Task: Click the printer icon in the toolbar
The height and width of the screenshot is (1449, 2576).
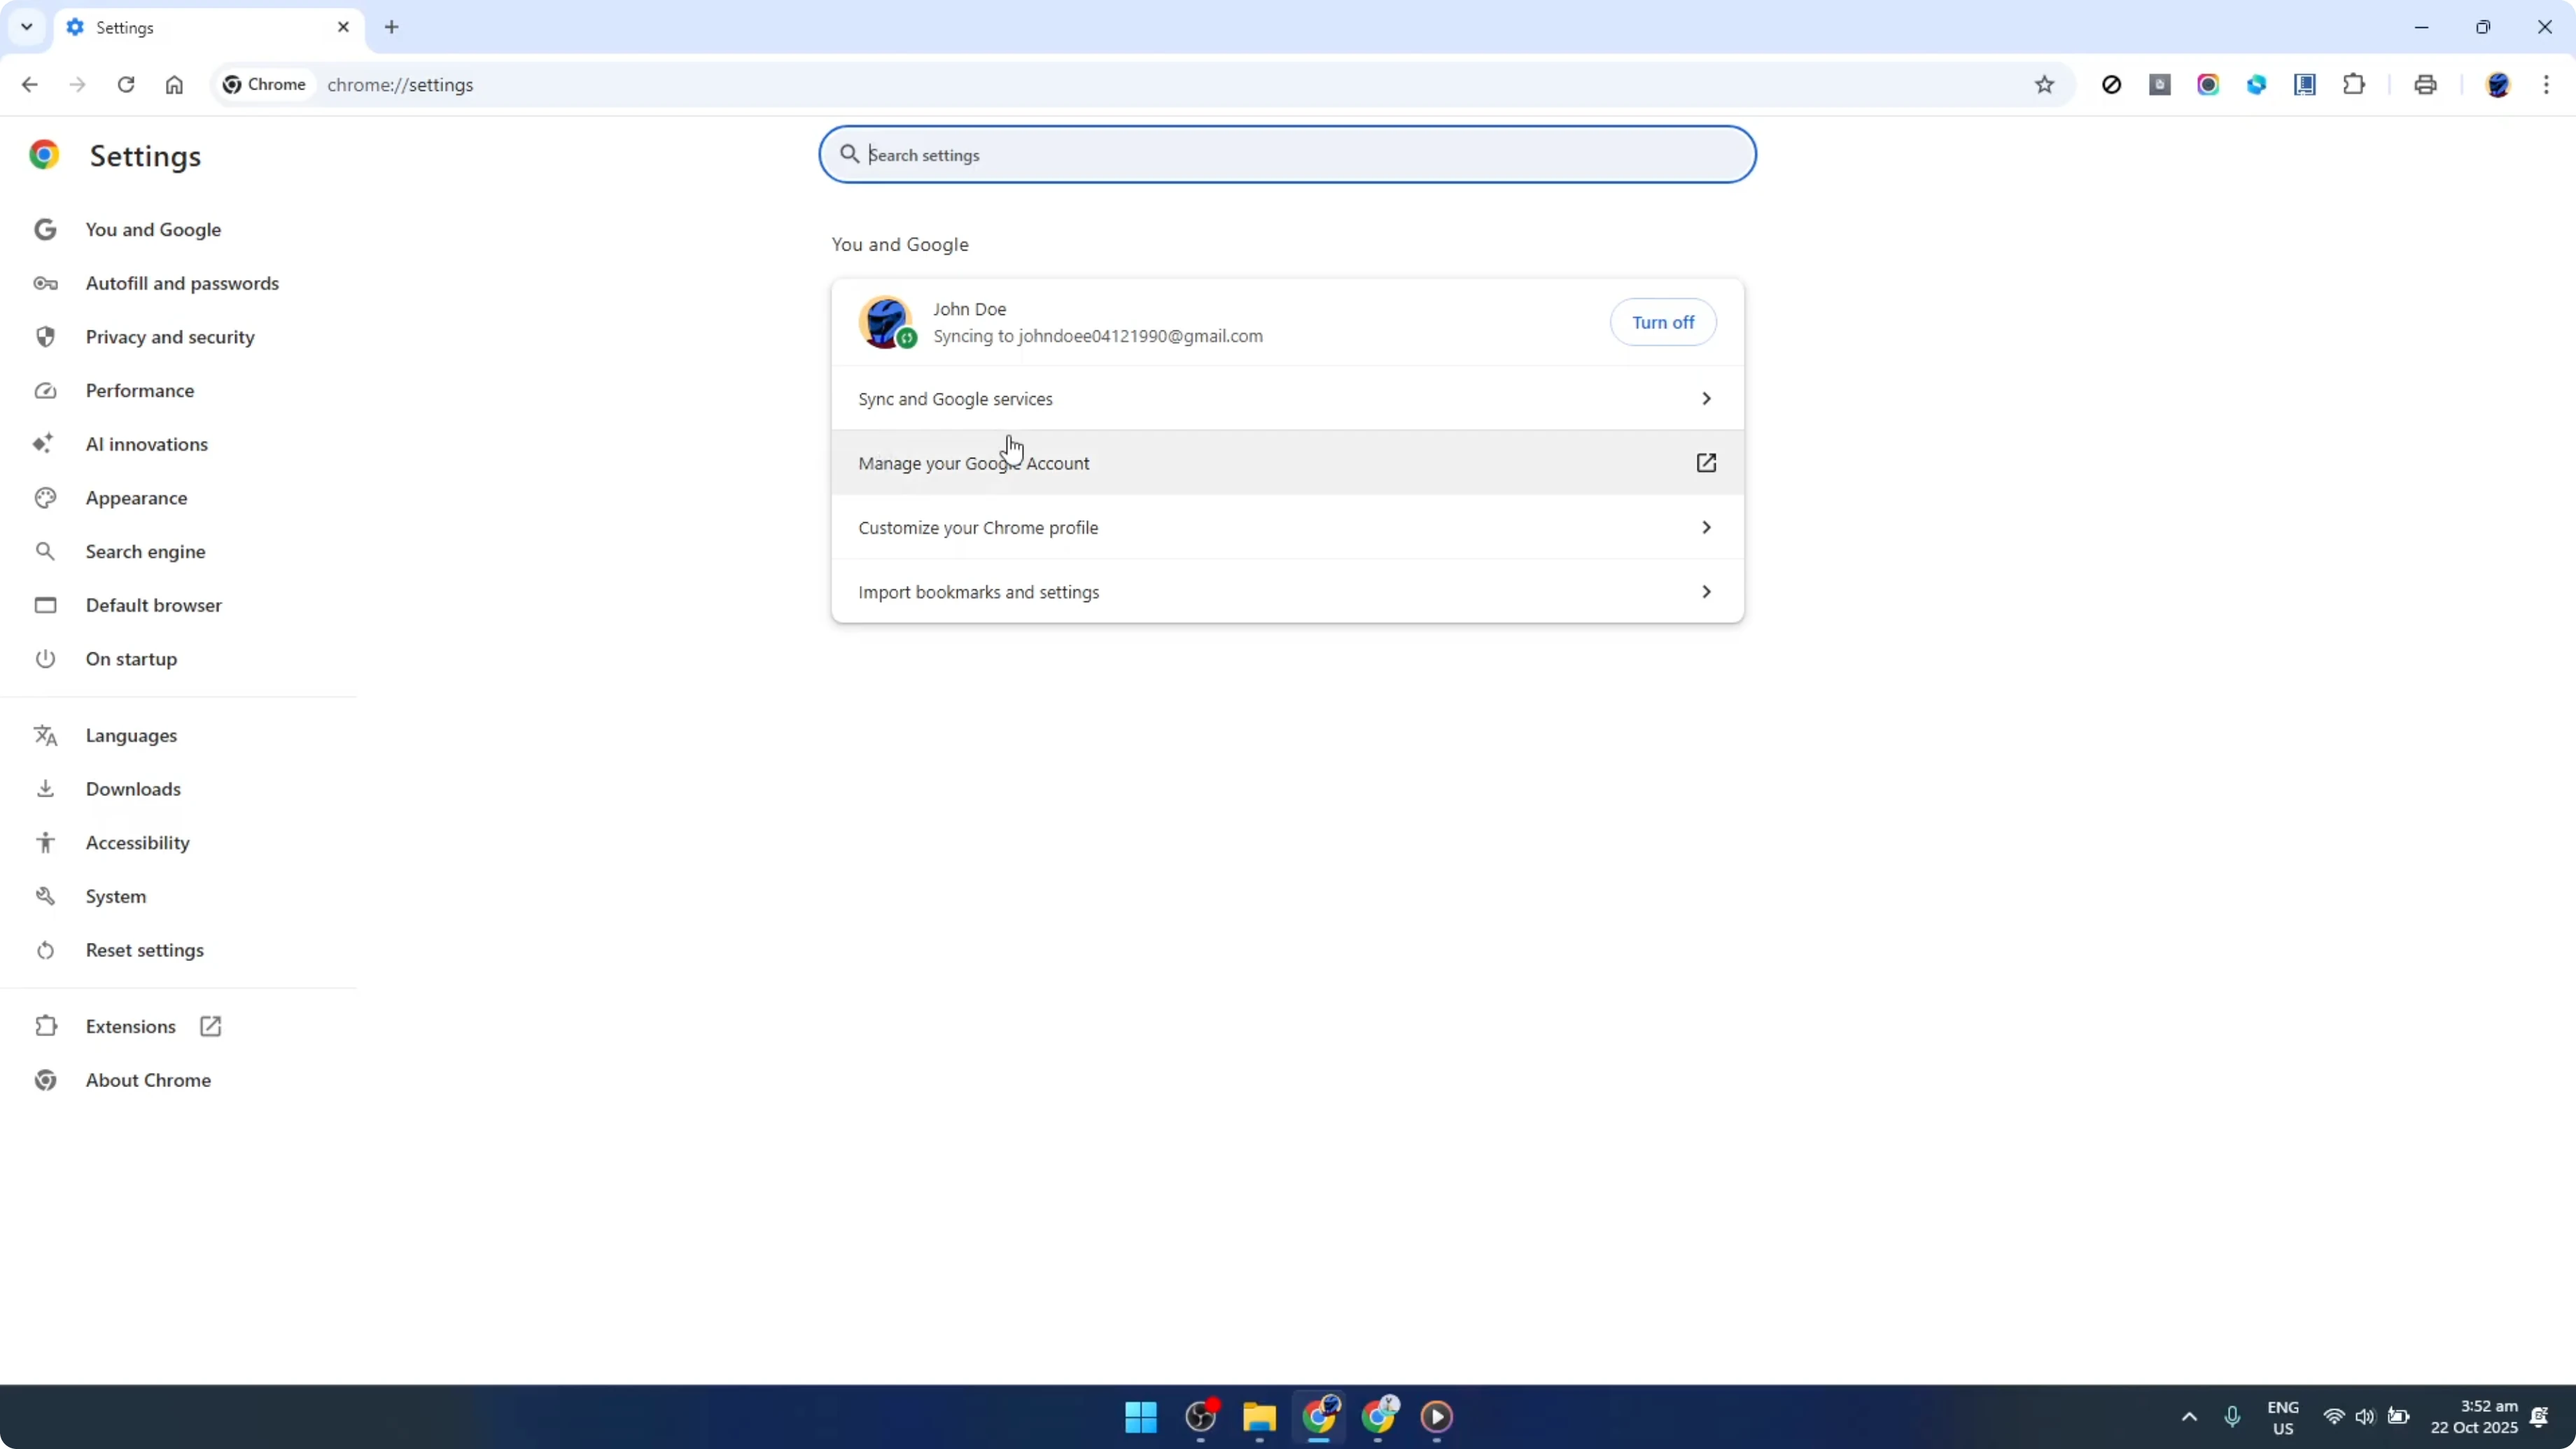Action: [2425, 84]
